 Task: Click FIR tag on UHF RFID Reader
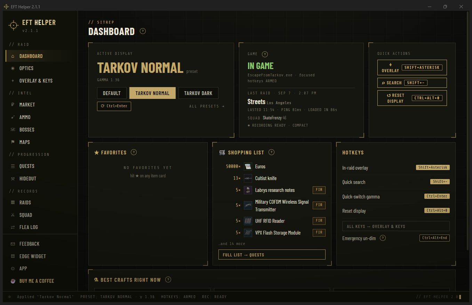pos(319,221)
